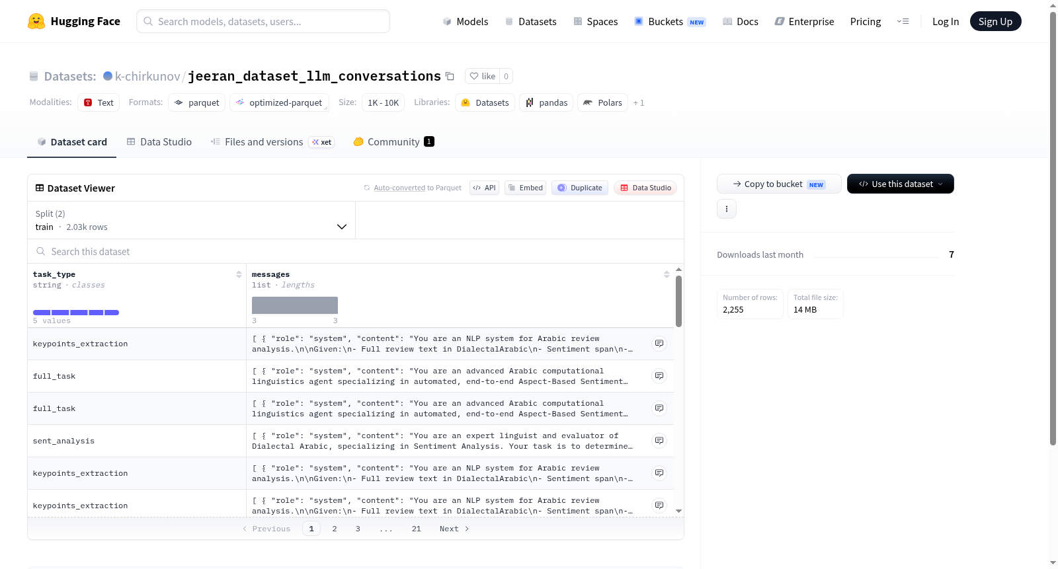
Task: Select the parquet format tag
Action: click(197, 102)
